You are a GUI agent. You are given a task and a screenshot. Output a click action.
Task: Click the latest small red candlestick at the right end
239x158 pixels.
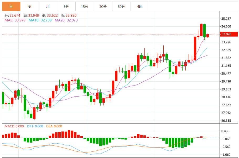point(207,36)
